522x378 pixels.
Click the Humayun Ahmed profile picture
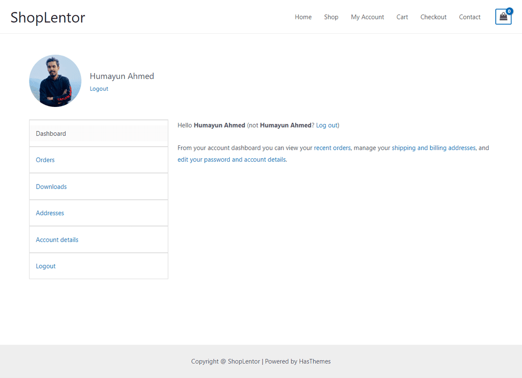coord(55,81)
